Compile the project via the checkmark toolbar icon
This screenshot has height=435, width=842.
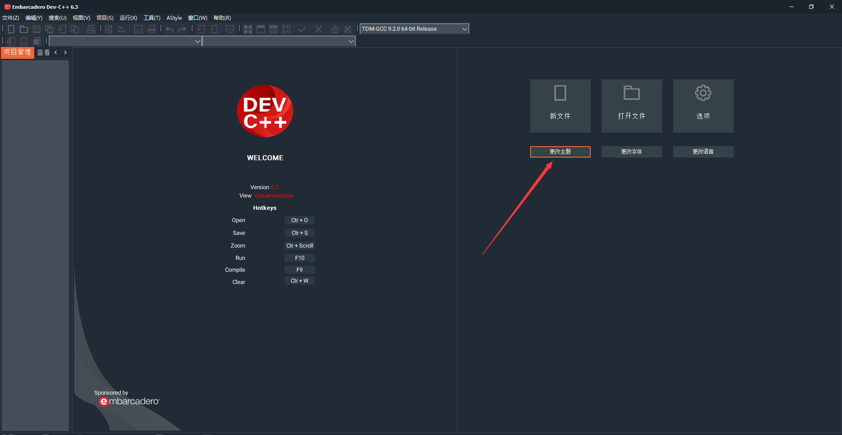click(x=302, y=29)
